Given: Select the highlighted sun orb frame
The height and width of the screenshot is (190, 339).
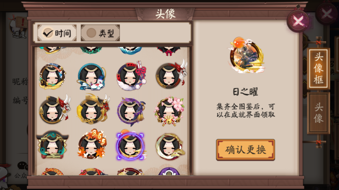Looking at the screenshot, I should point(130,145).
